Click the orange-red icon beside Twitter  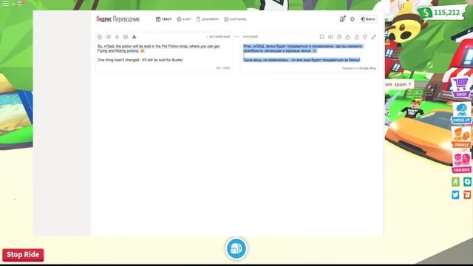pos(467,195)
